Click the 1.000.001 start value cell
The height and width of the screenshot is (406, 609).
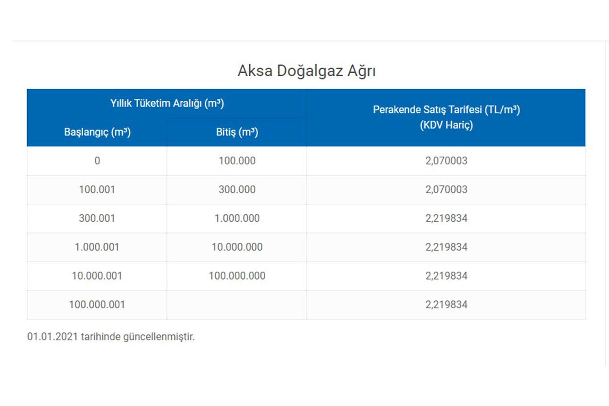click(97, 247)
